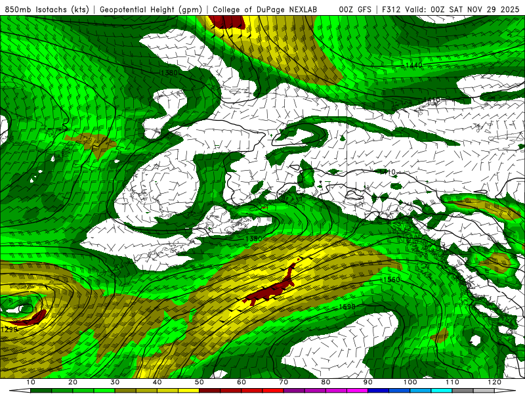Select the dark gray 110-115 kt swatch
The height and width of the screenshot is (394, 525).
click(463, 391)
